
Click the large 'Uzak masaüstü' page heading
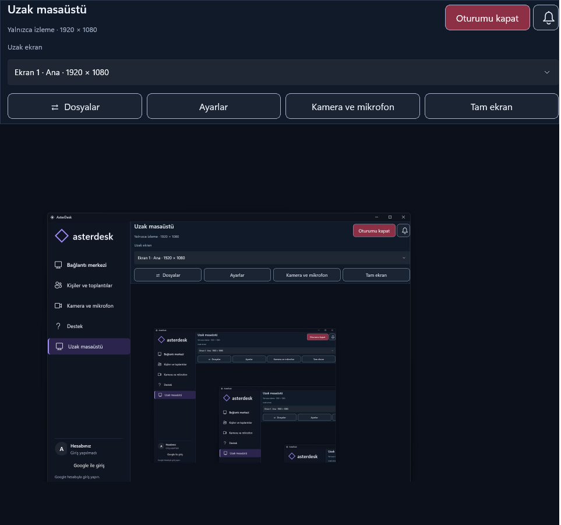tap(47, 10)
